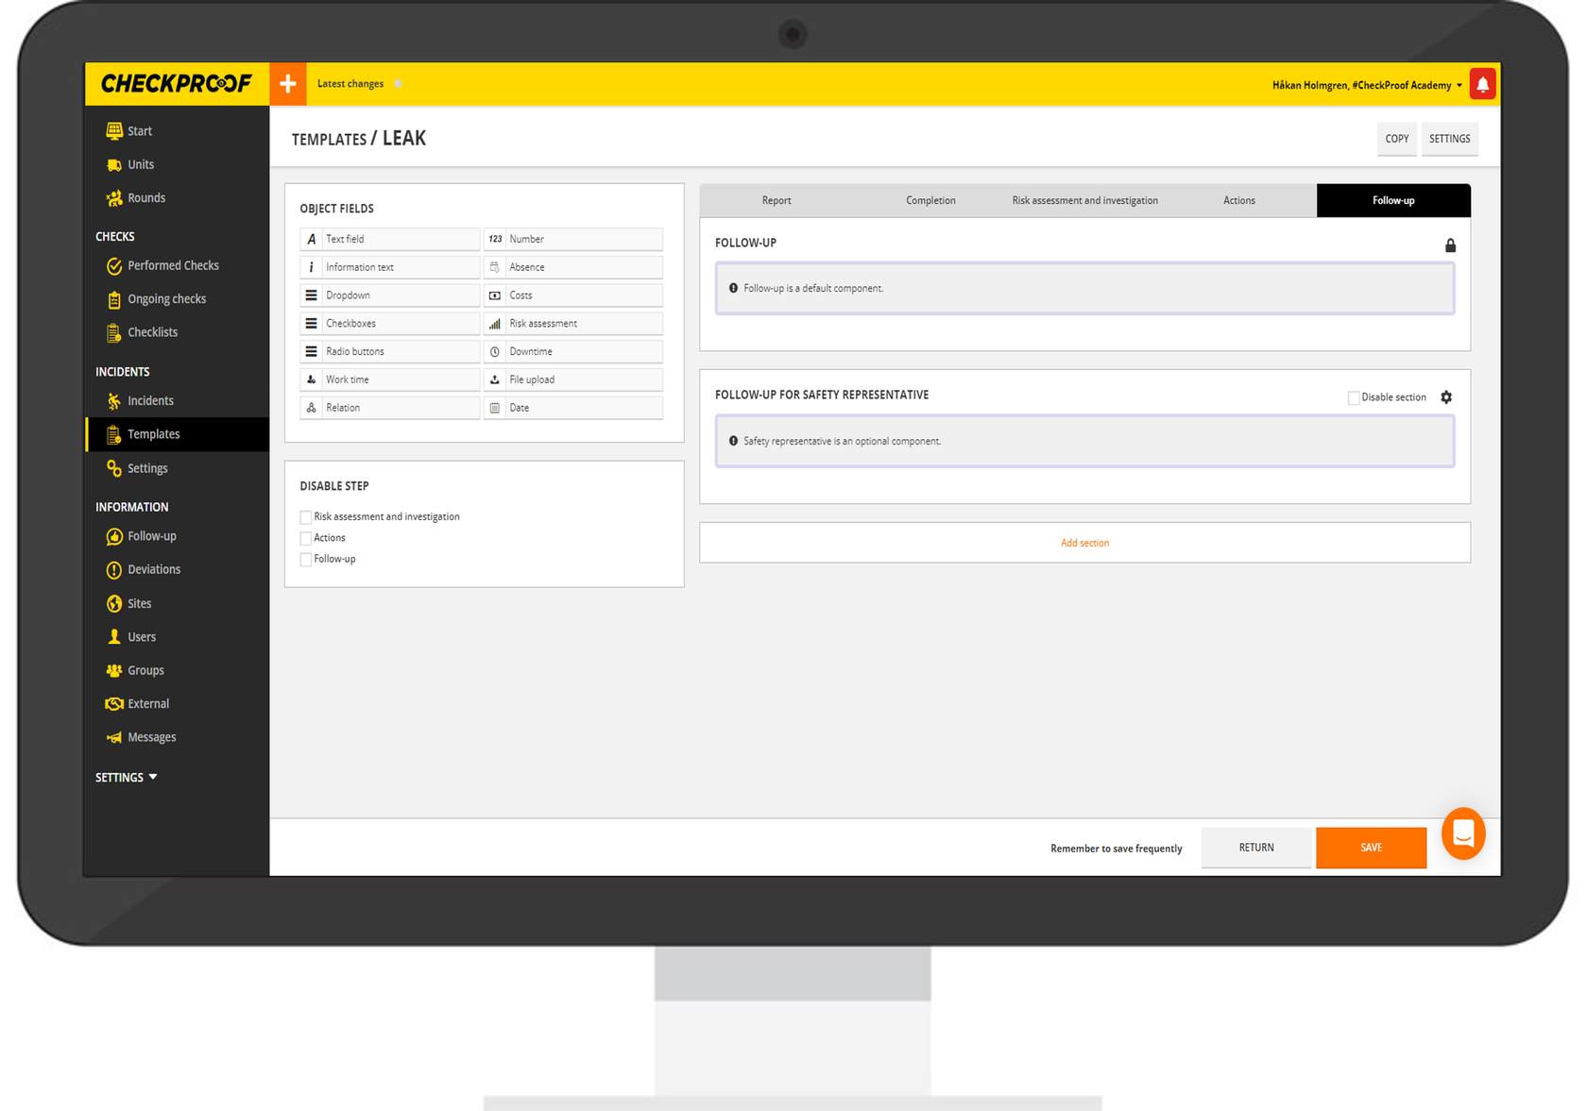The height and width of the screenshot is (1111, 1587).
Task: Enable the Disable section checkbox
Action: pos(1354,397)
